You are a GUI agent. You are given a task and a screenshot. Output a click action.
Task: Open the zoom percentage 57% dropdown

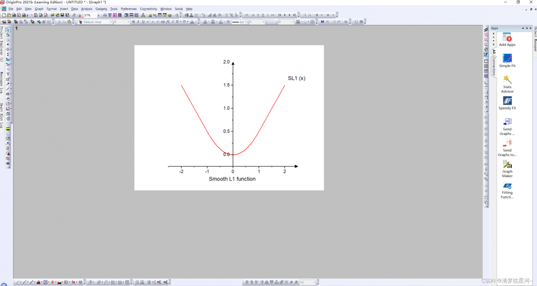click(99, 15)
